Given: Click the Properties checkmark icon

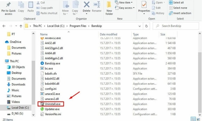Looking at the screenshot, I should 144,5.
